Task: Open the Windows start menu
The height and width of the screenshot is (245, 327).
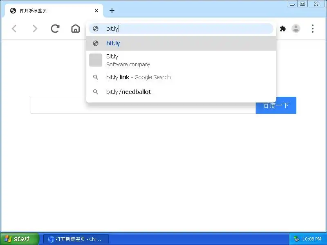Action: [x=19, y=239]
